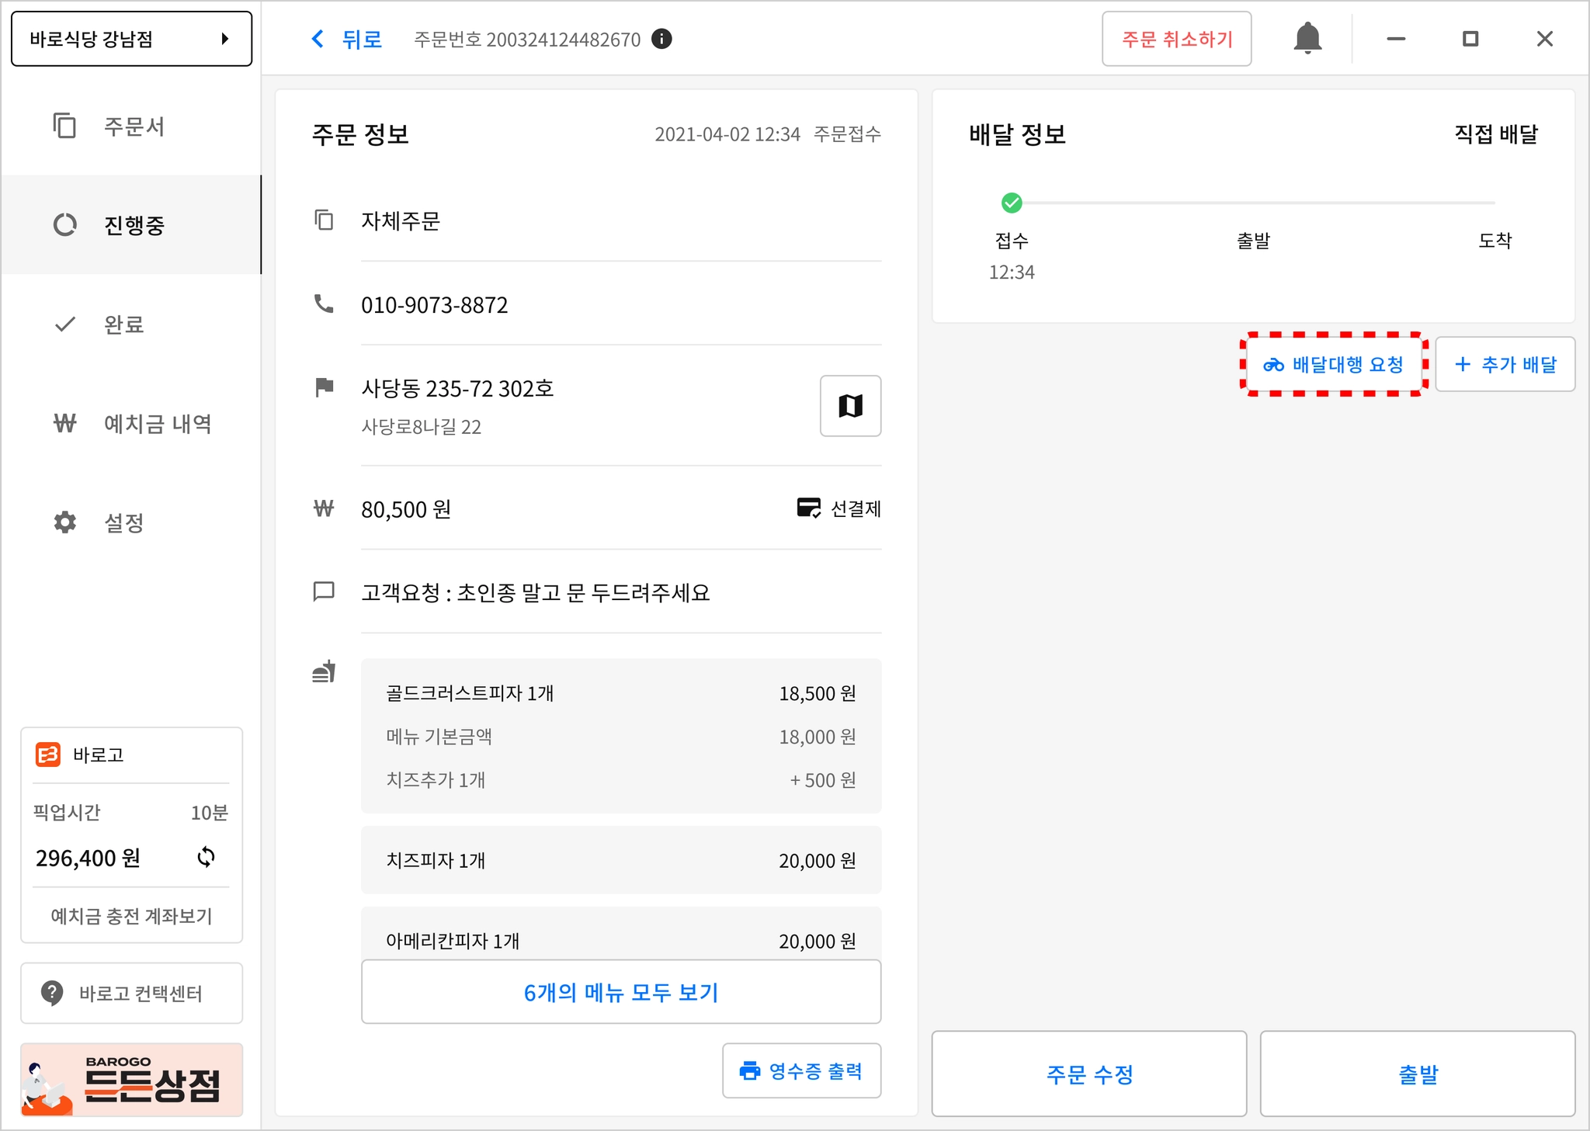Click the notification bell icon
This screenshot has height=1131, width=1590.
(x=1307, y=38)
